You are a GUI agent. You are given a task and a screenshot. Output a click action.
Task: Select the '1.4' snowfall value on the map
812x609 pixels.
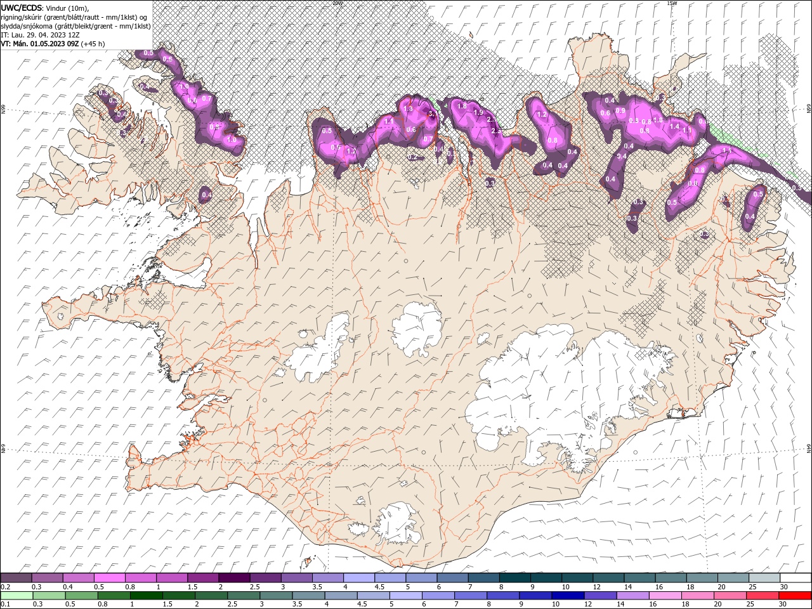coord(674,126)
